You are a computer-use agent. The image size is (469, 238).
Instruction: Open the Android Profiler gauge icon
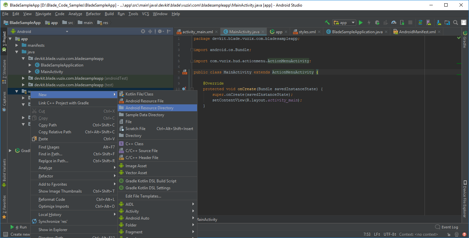click(394, 23)
